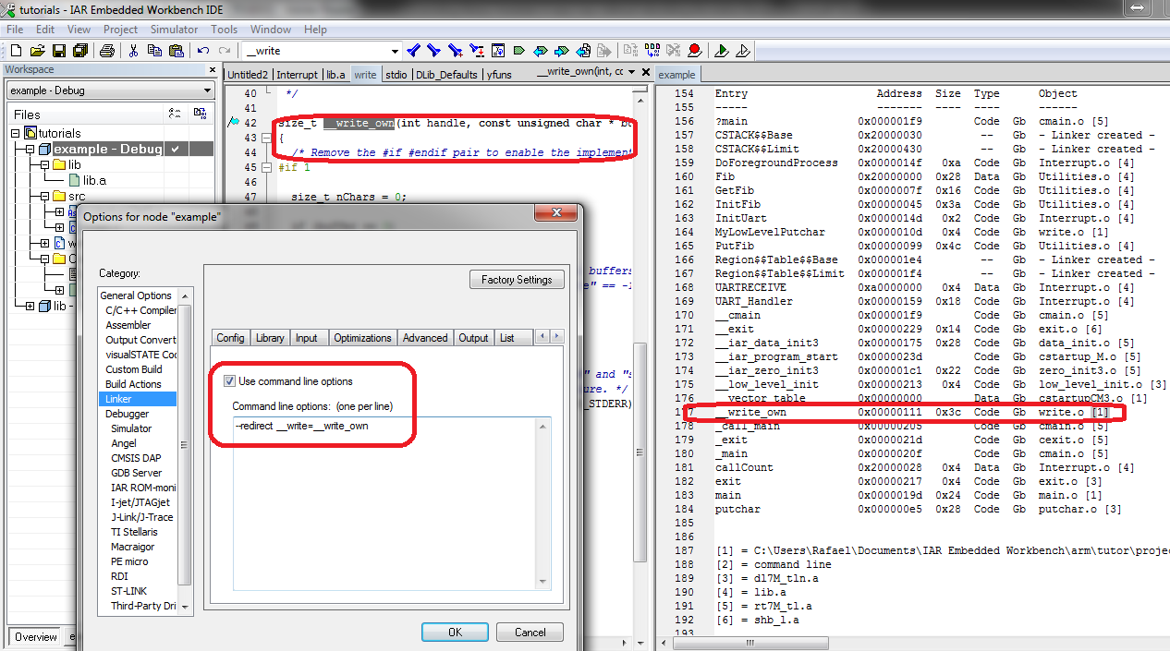Click the out-of-date column icon in Files header
The width and height of the screenshot is (1170, 651).
(200, 114)
